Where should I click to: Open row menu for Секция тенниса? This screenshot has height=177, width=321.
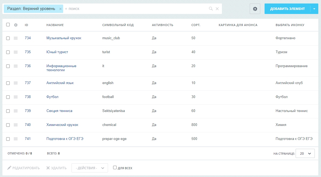click(16, 111)
